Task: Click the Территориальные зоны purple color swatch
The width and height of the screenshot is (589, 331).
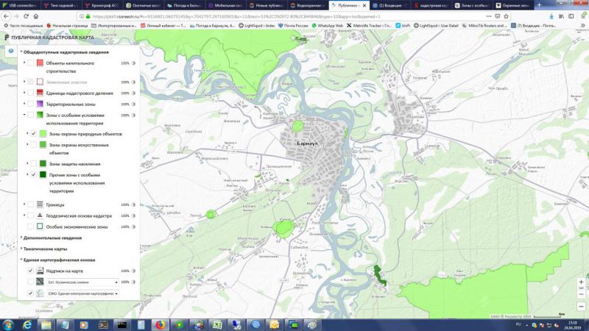Action: tap(40, 104)
